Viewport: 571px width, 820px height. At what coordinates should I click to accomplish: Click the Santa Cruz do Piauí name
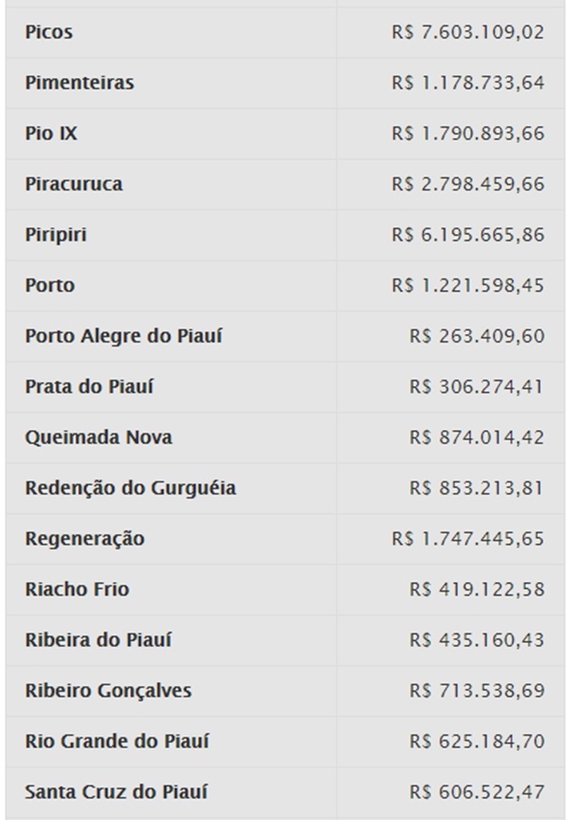pyautogui.click(x=116, y=791)
